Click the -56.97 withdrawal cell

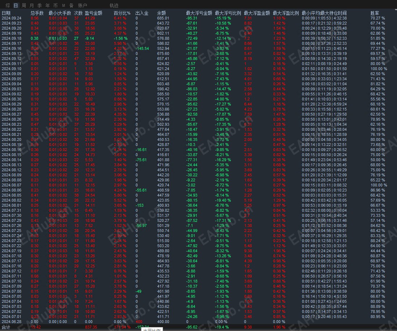(x=141, y=226)
